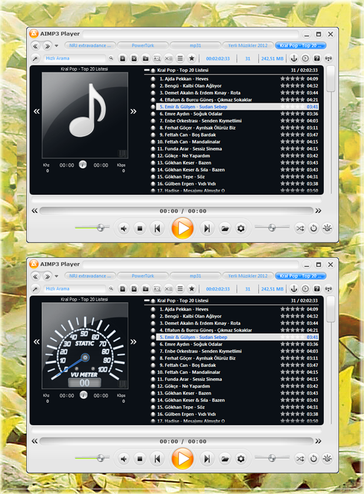Screen dimensions: 364x494
Task: Click add-file playlist icon in music note window
Action: pos(123,58)
